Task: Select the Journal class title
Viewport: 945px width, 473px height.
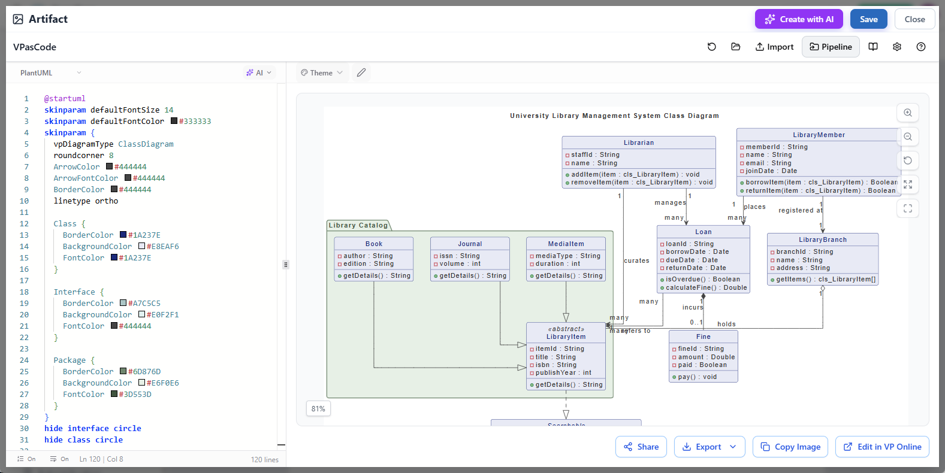Action: (470, 244)
